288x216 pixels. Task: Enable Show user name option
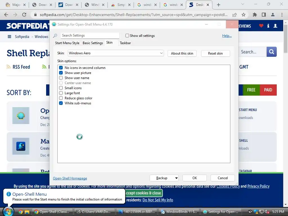pyautogui.click(x=61, y=78)
